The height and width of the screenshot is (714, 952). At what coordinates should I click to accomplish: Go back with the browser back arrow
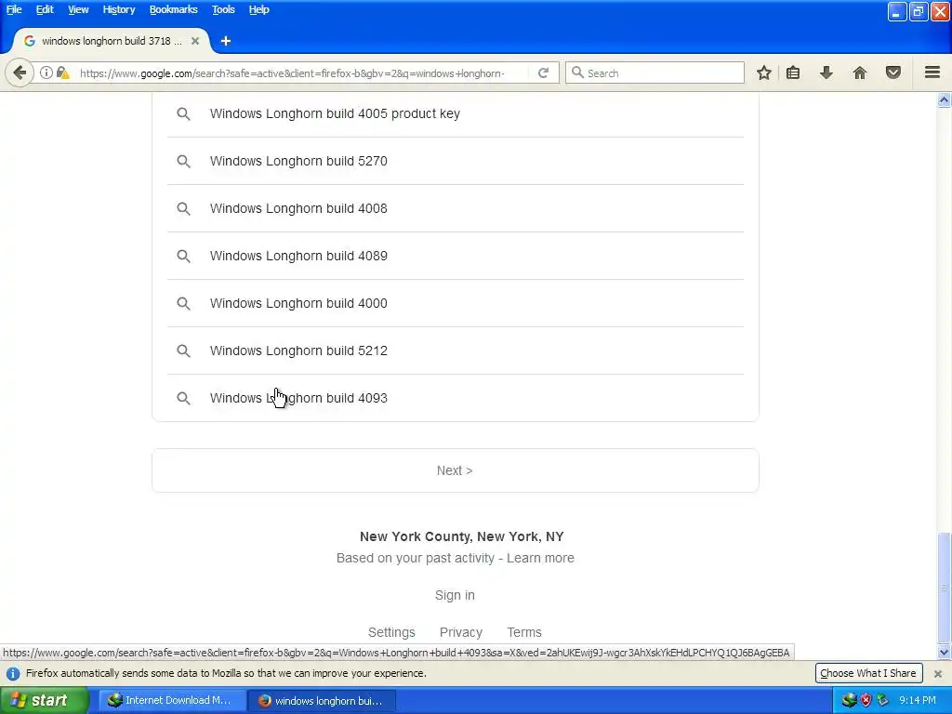click(20, 73)
